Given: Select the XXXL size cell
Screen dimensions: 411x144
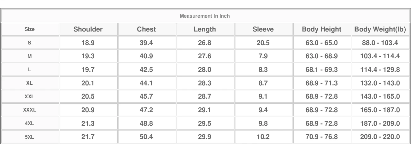Looking at the screenshot, I should point(30,110).
